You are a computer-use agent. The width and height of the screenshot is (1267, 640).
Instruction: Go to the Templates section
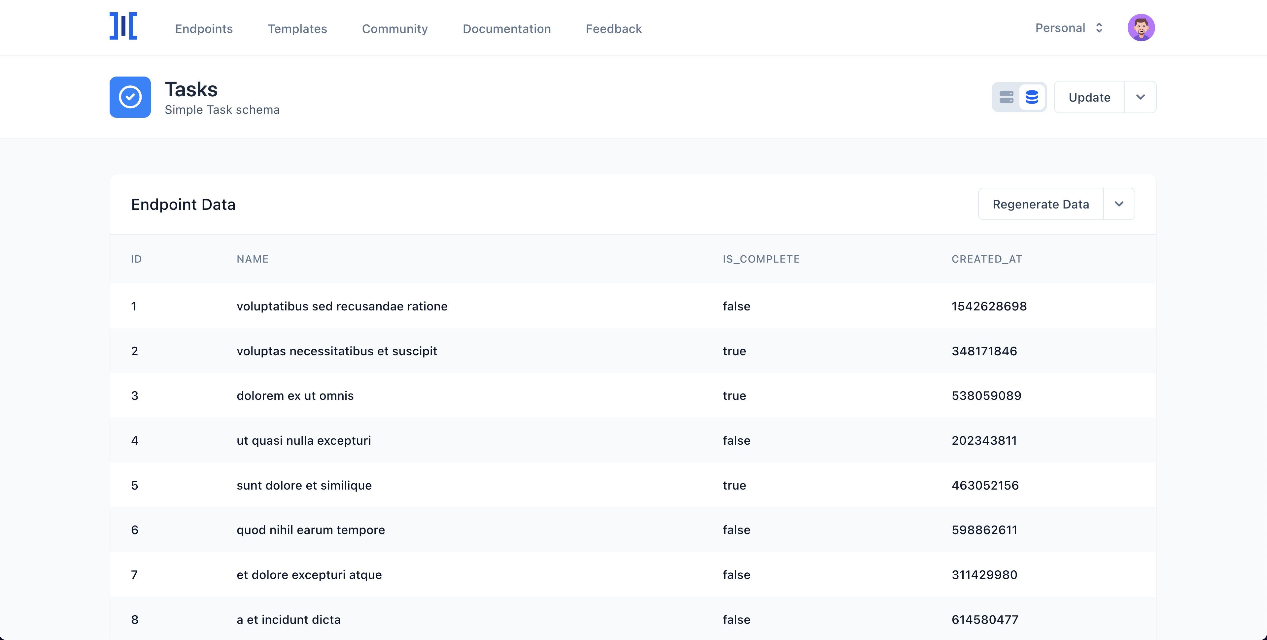[x=297, y=28]
